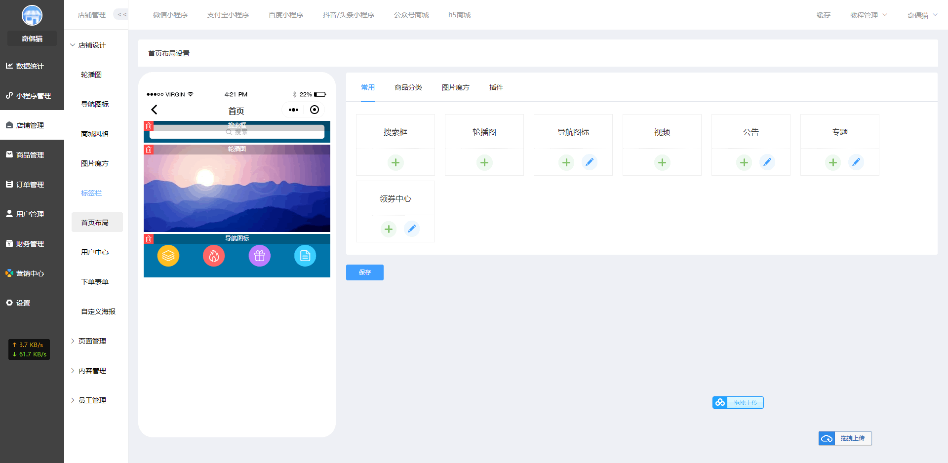Viewport: 948px width, 463px height.
Task: Edit the 公告 component with pencil icon
Action: [x=767, y=162]
